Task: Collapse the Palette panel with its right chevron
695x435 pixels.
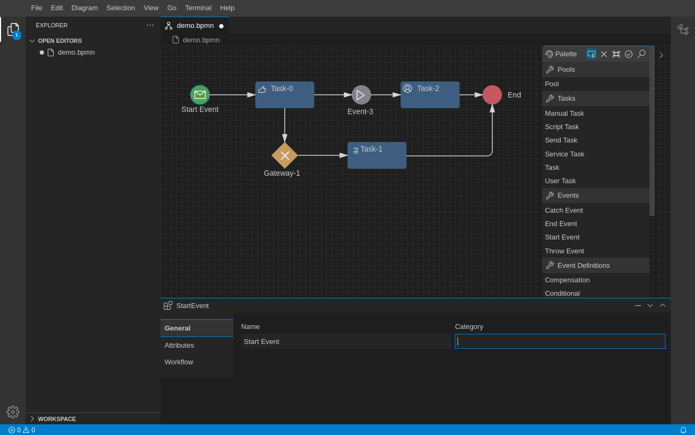Action: click(661, 54)
